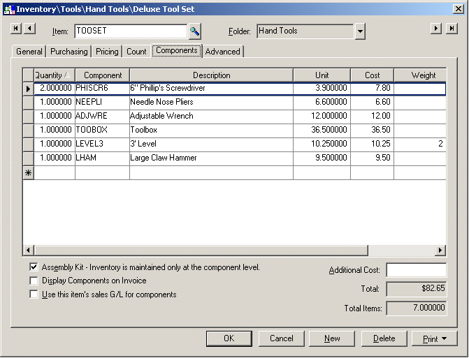Click the 6" Phillip's Screwdriver description
Image resolution: width=469 pixels, height=358 pixels.
click(212, 89)
